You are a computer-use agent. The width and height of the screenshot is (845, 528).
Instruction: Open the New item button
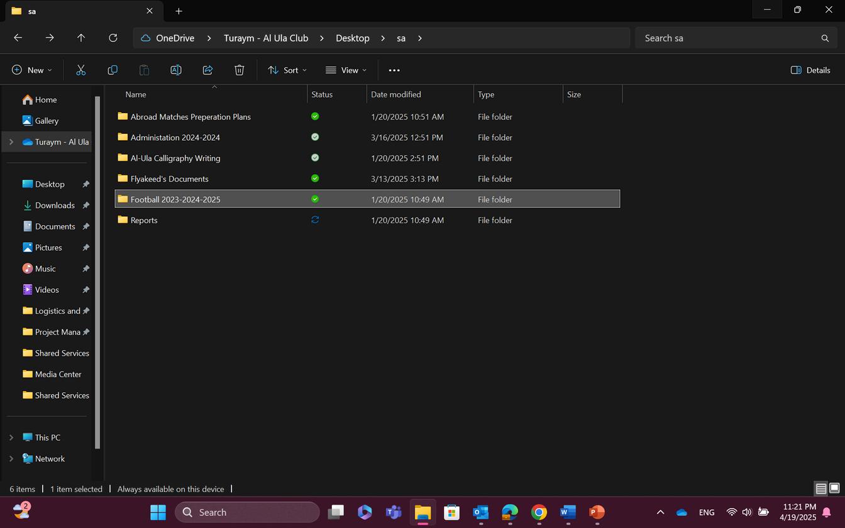pyautogui.click(x=31, y=70)
